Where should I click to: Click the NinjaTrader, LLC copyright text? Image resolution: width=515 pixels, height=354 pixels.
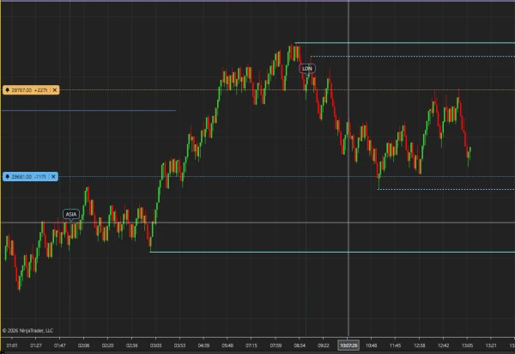[x=27, y=331]
